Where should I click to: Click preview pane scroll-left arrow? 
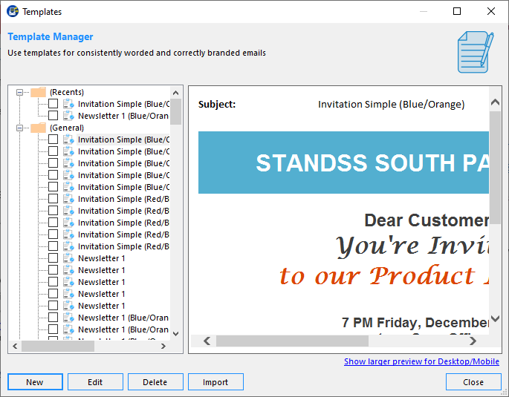coord(207,341)
